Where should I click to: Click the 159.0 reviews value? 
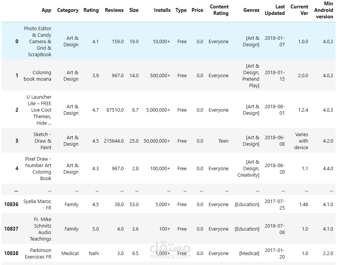[118, 41]
